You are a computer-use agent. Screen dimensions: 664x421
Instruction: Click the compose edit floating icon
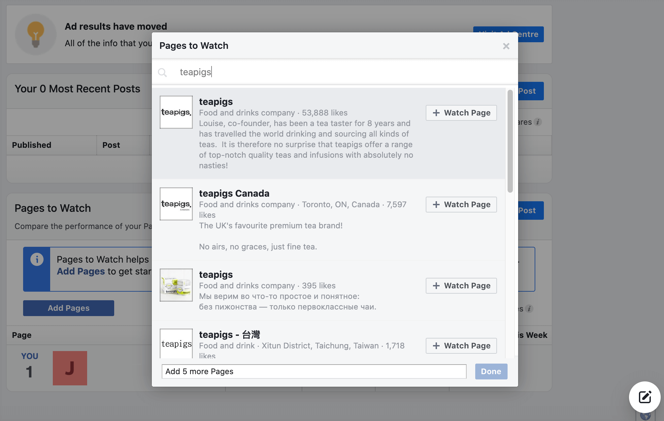(x=645, y=397)
